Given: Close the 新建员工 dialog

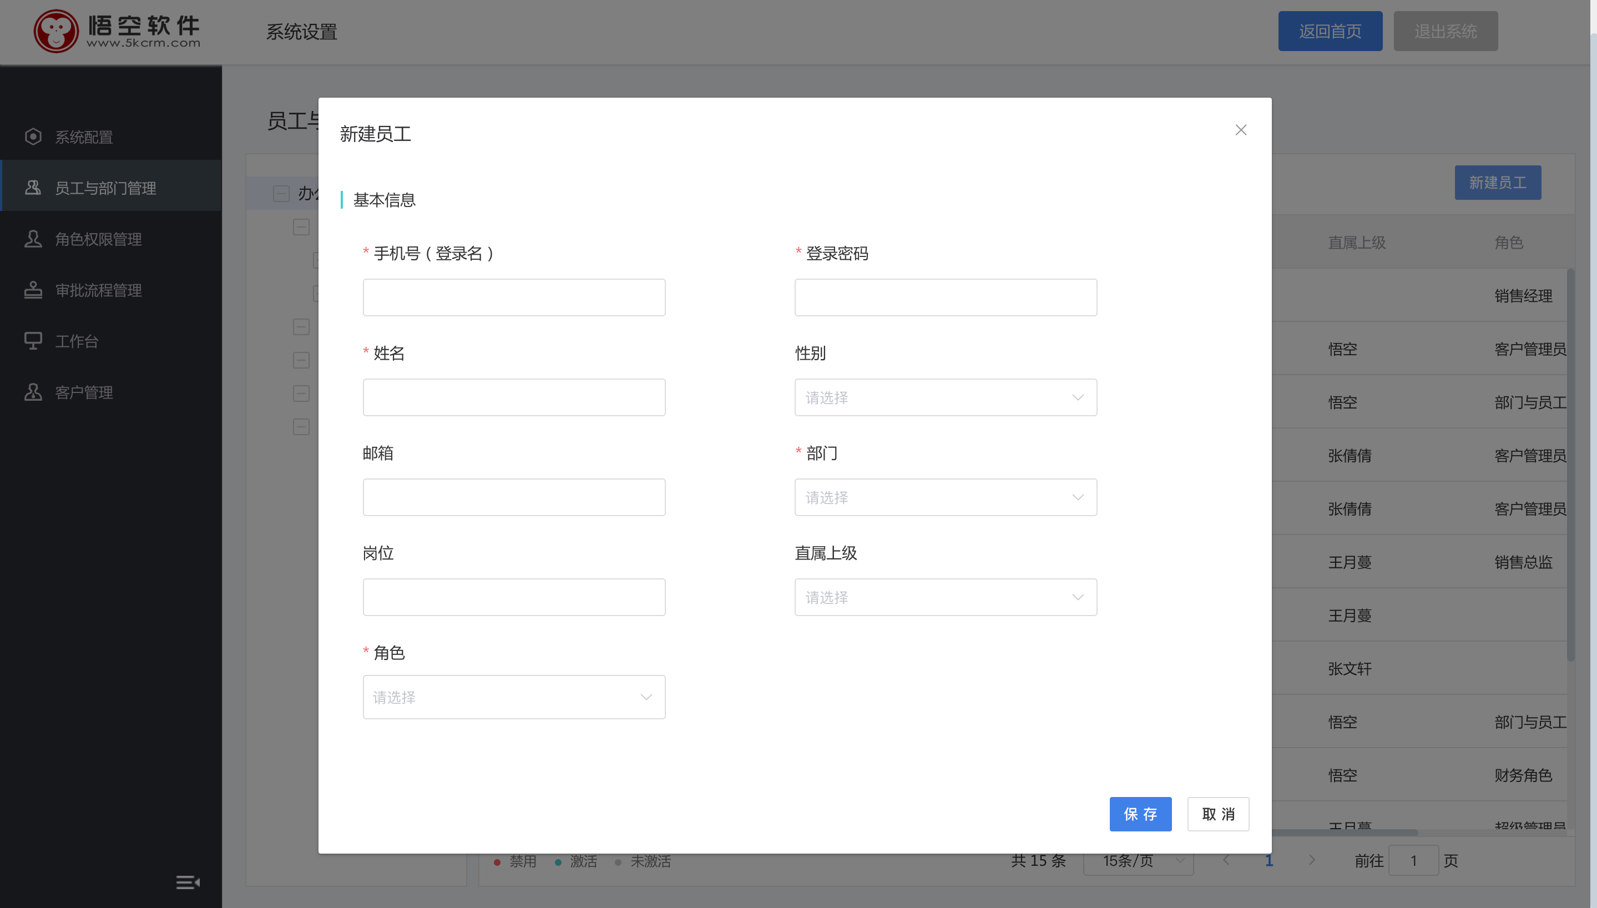Looking at the screenshot, I should click(1240, 130).
